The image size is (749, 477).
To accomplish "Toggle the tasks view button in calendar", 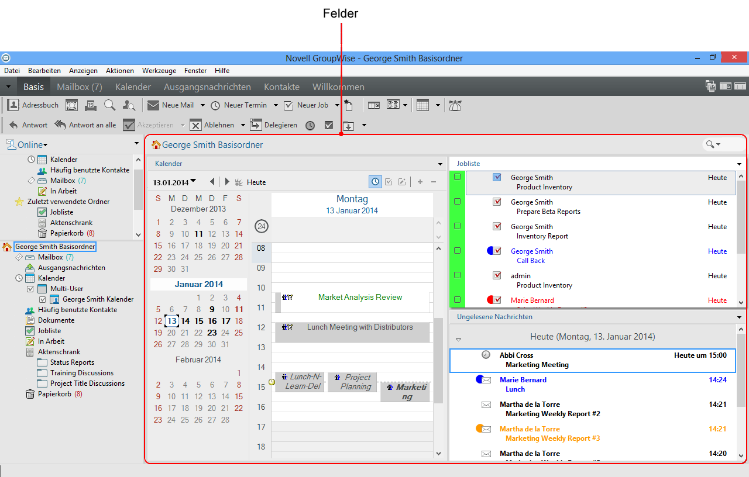I will pos(389,182).
